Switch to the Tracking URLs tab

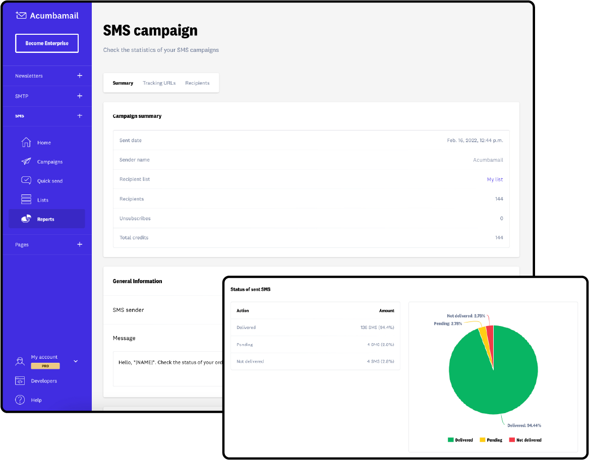click(159, 83)
